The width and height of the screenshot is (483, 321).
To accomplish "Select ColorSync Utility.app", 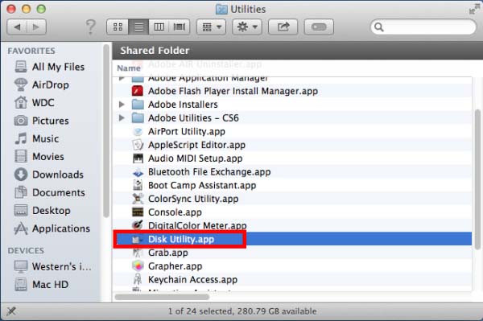I will [x=292, y=199].
